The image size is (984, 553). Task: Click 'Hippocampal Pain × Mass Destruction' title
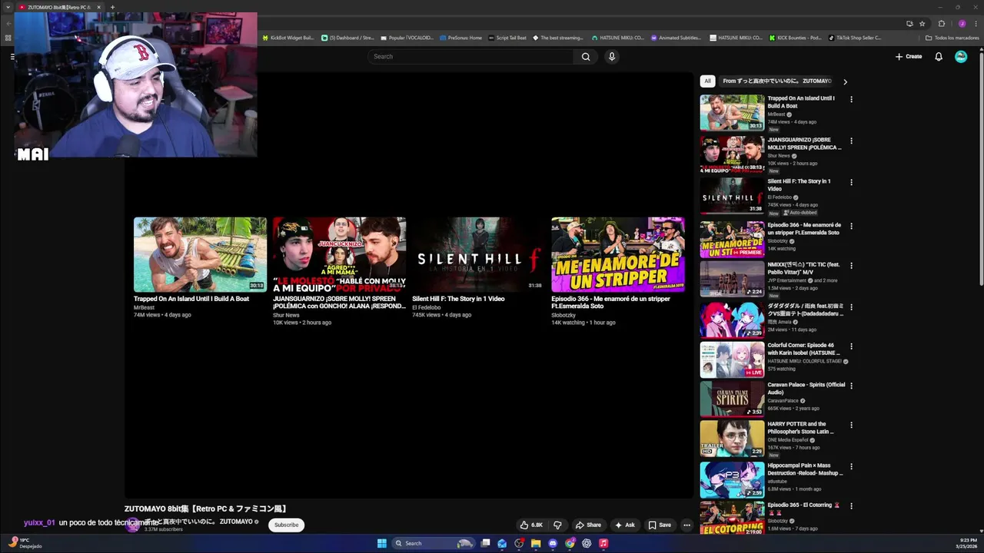coord(805,469)
